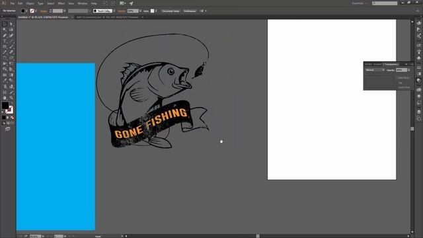
Task: Select the Column Graph tool
Action: tap(11, 87)
